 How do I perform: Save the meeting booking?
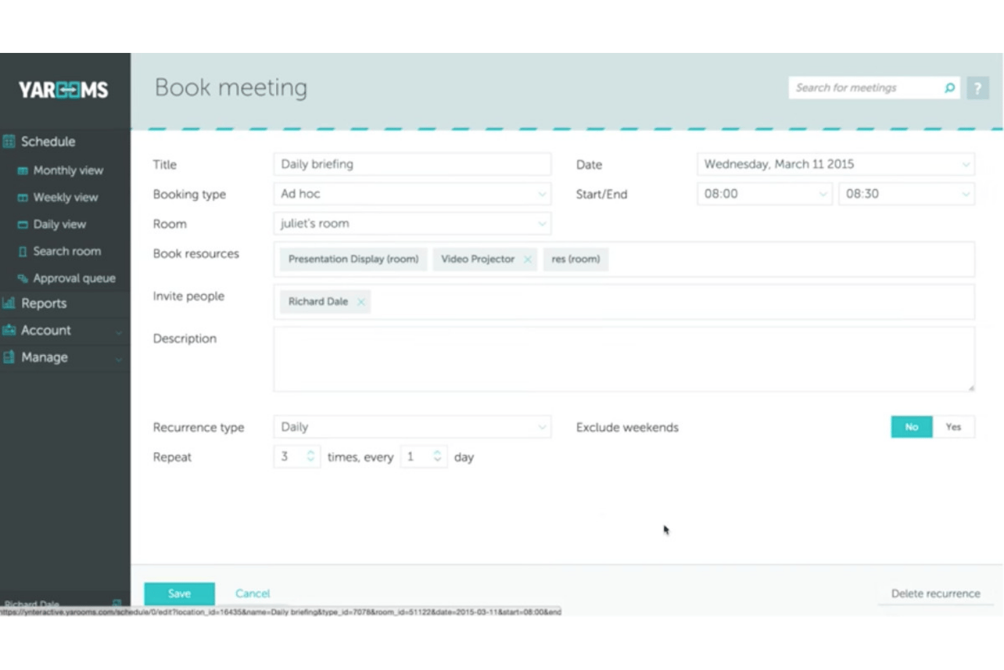pos(179,593)
